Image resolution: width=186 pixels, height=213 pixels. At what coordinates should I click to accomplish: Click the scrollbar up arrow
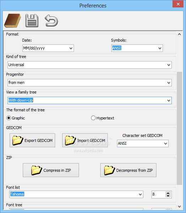179,34
